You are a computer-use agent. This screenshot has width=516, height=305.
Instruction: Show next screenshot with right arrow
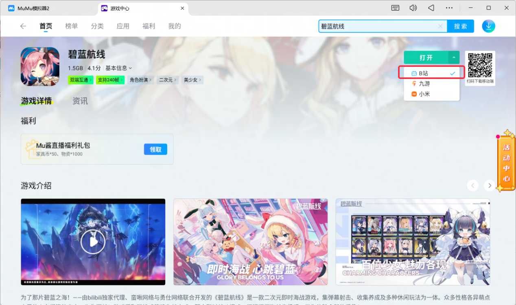click(x=489, y=186)
